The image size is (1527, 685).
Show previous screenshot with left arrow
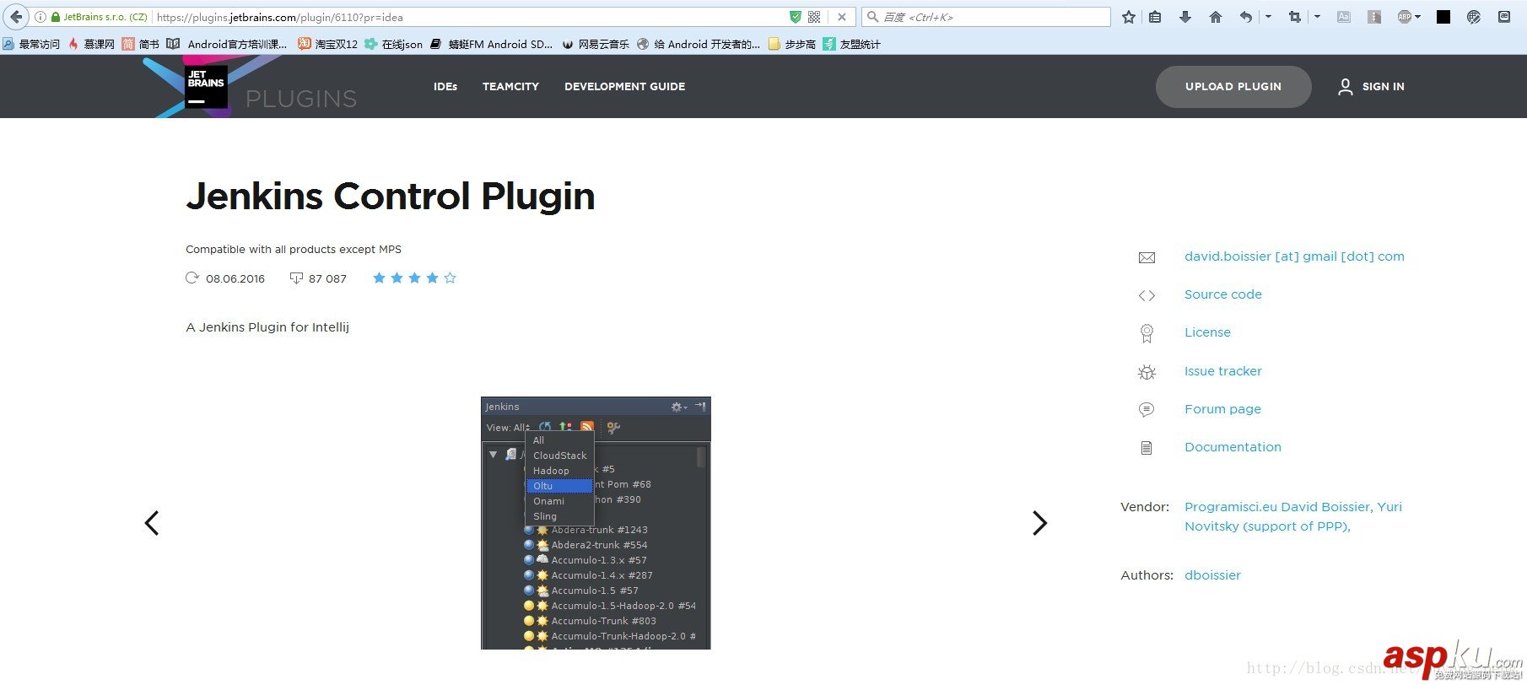point(152,523)
